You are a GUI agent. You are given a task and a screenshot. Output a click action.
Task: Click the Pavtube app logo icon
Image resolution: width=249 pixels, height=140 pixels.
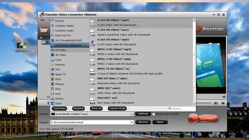click(x=42, y=15)
